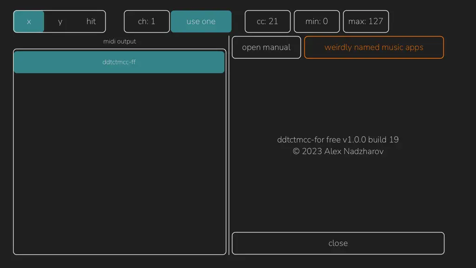Adjust the 'min: 0' value
This screenshot has height=268, width=476.
coord(317,21)
